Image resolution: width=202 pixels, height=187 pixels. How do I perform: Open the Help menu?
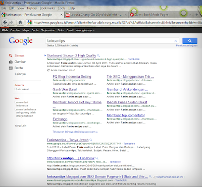[x=72, y=8]
